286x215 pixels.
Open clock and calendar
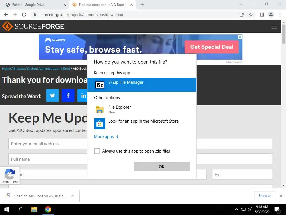262,209
